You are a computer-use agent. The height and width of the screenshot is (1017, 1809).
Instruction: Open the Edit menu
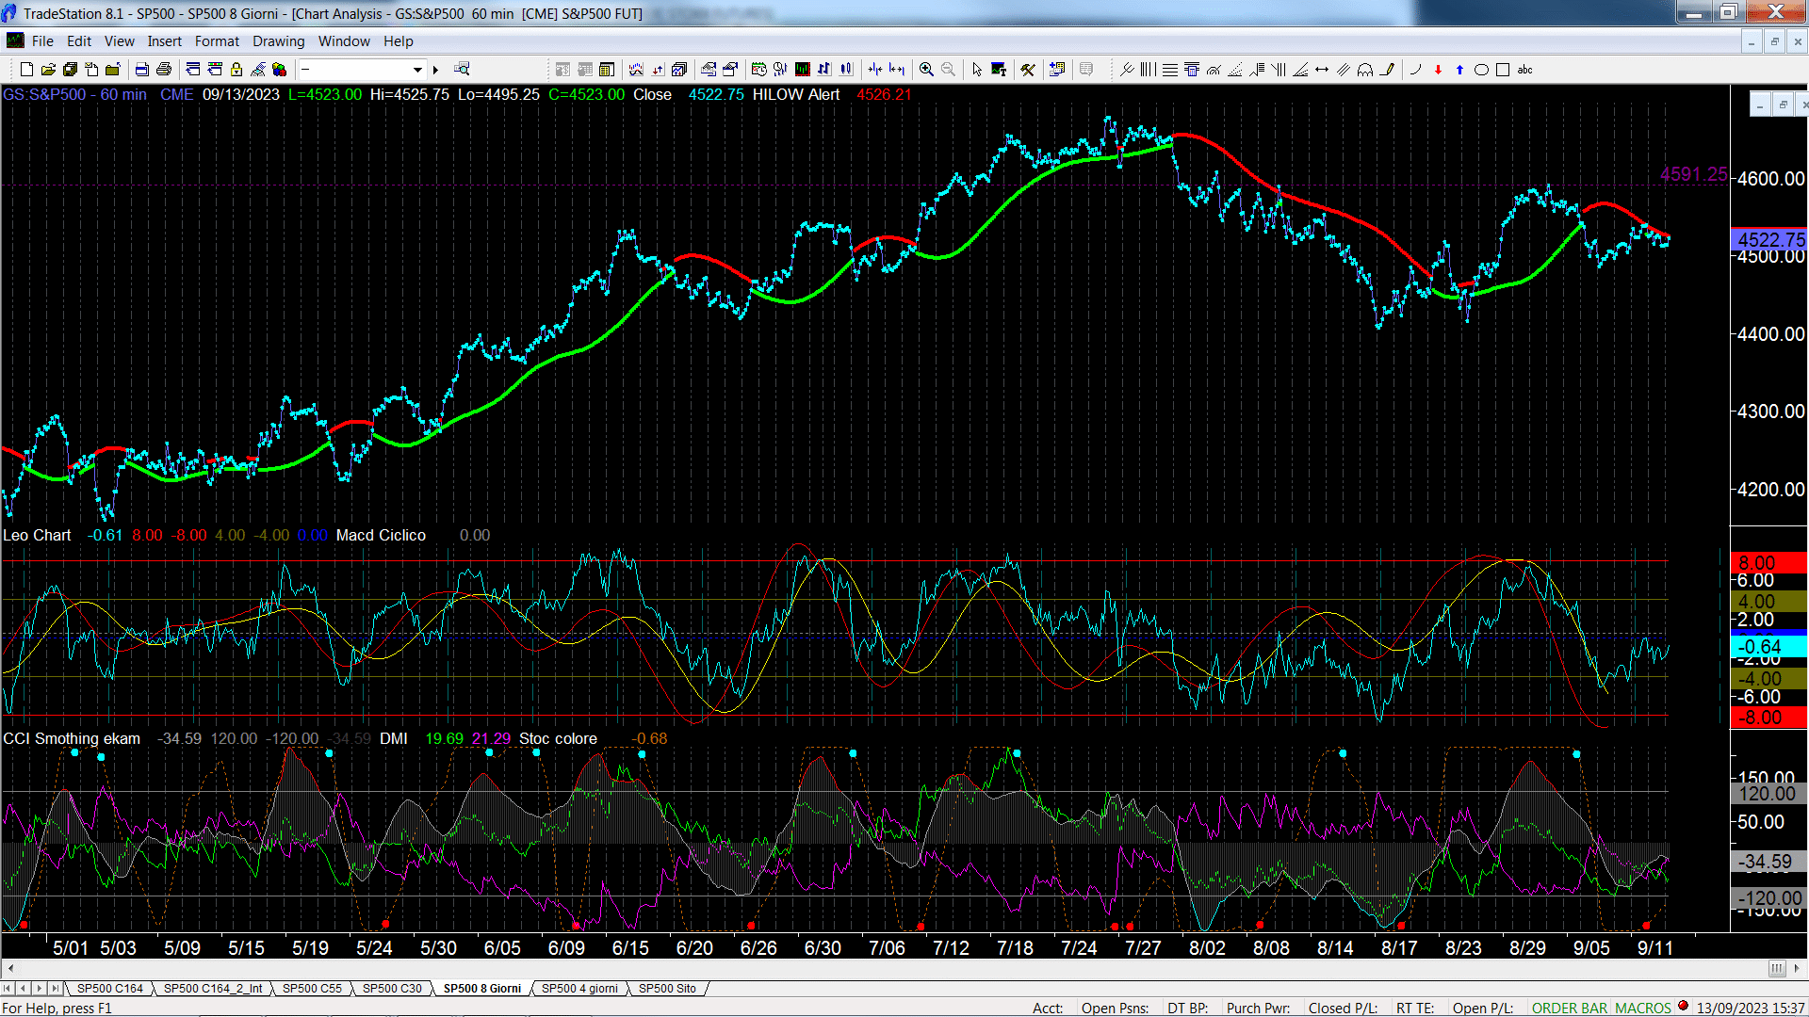tap(79, 40)
